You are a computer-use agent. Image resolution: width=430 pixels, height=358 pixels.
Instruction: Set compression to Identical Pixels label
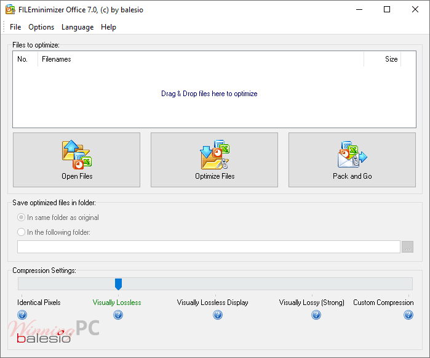(39, 303)
